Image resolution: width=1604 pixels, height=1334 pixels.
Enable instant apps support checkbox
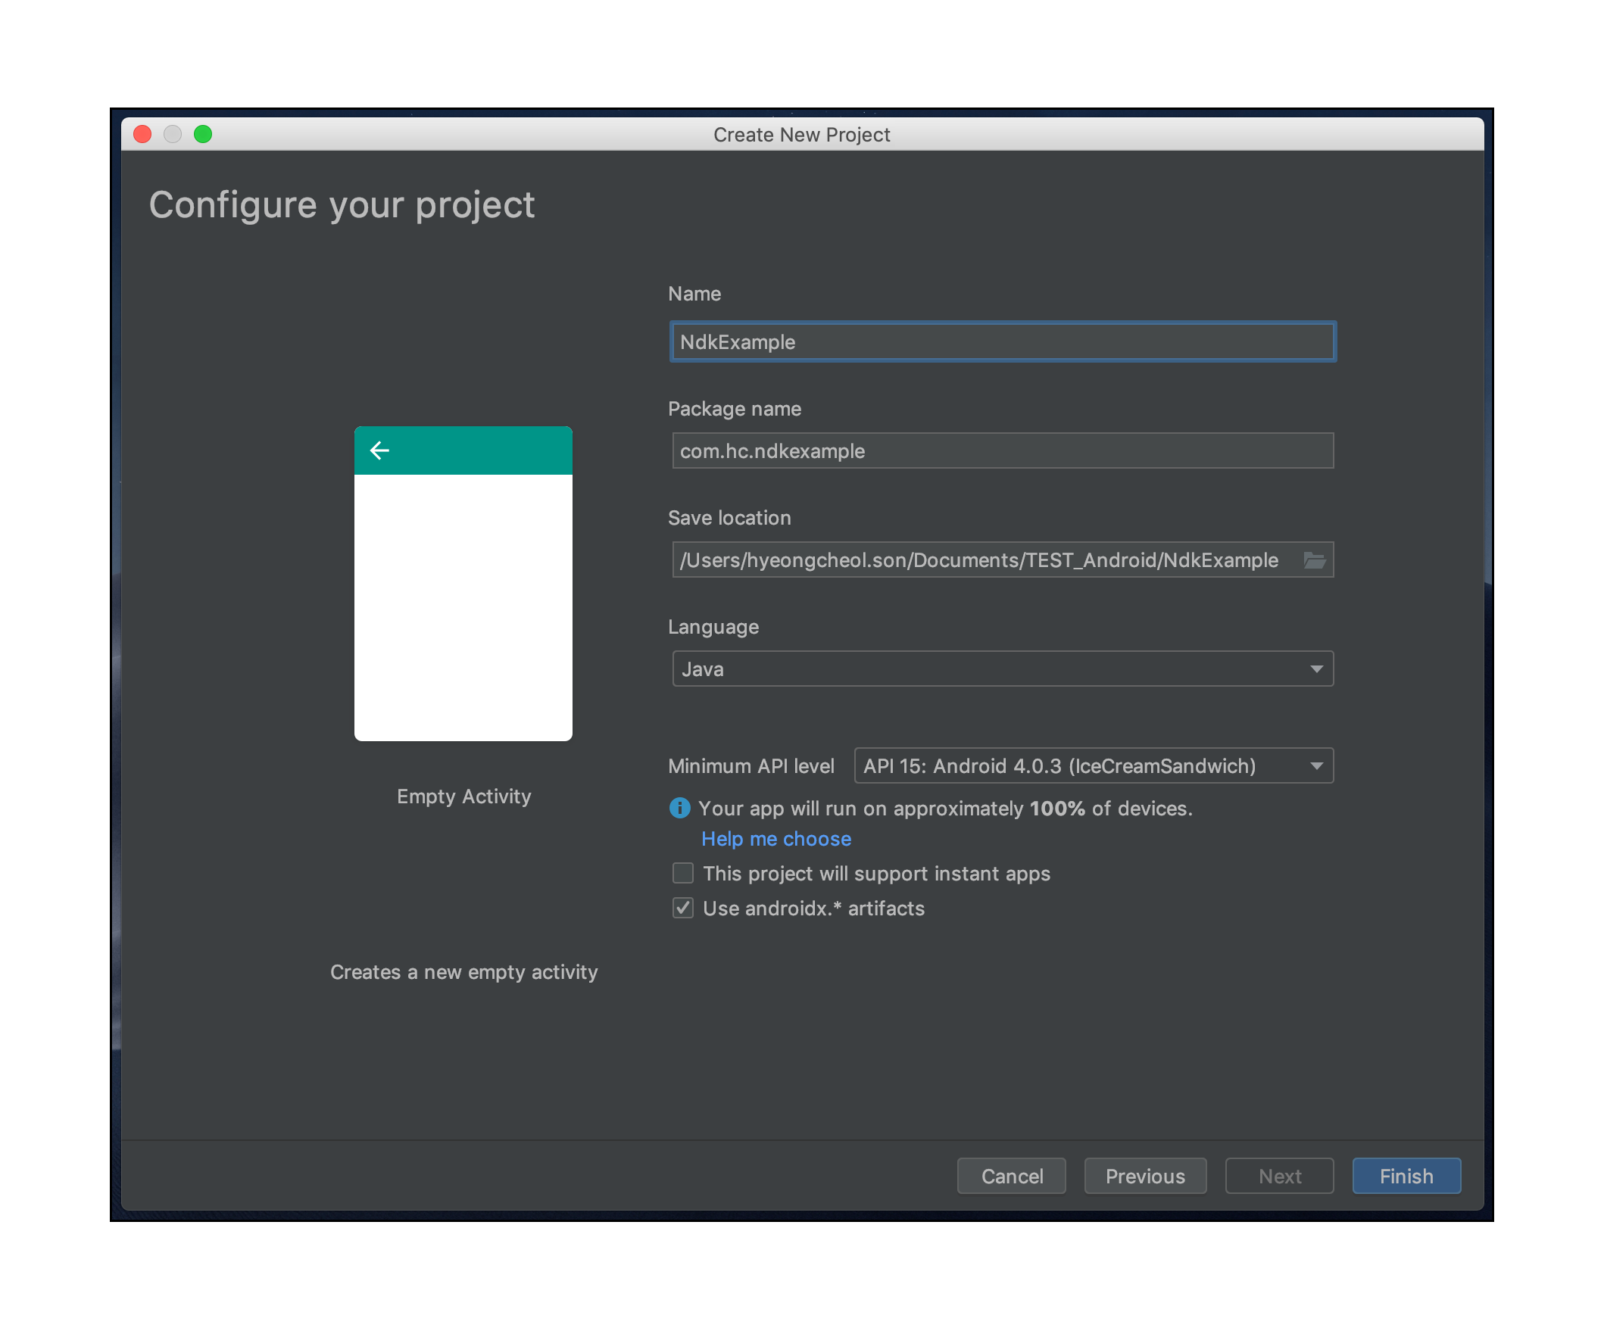point(682,873)
